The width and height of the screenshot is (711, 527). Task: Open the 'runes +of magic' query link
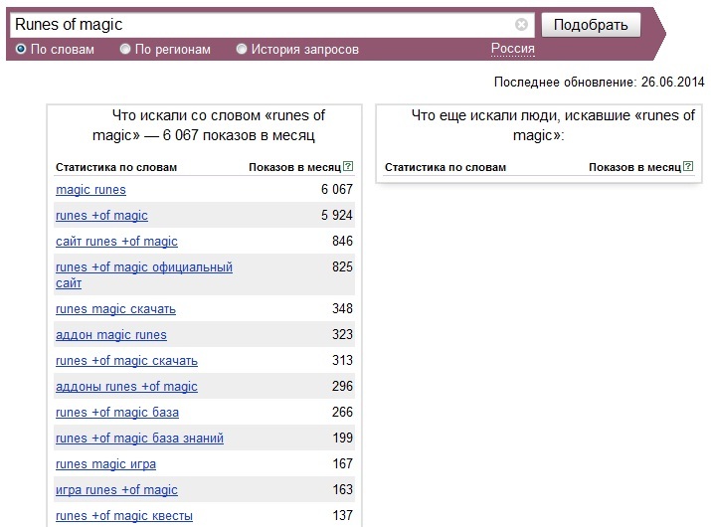[x=101, y=216]
